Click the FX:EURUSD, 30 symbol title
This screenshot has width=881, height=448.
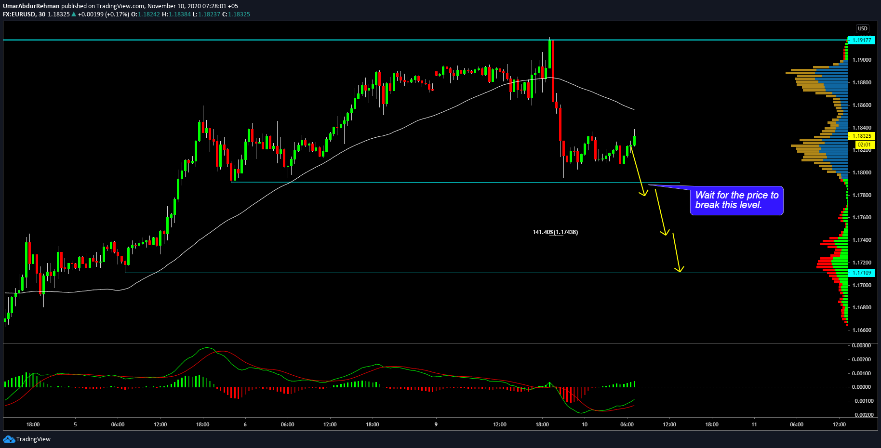click(24, 14)
